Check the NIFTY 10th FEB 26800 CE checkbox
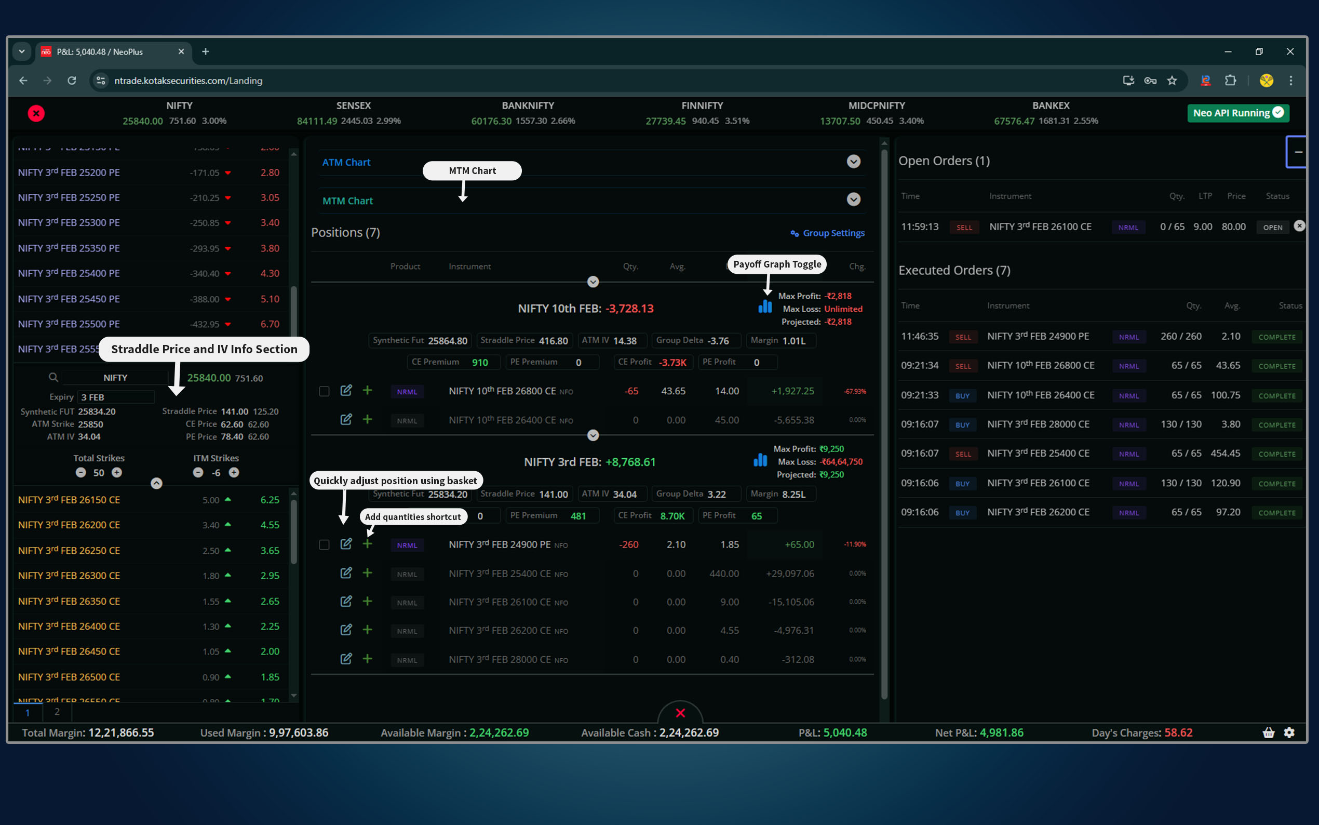Screen dimensions: 1319x825 pos(324,391)
